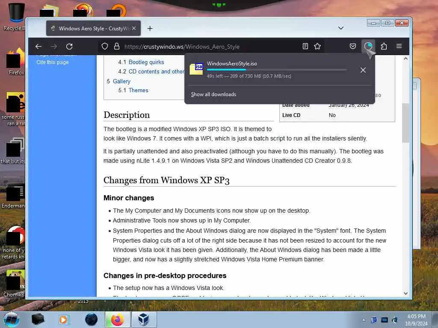Click the Description heading
The image size is (438, 328).
click(x=127, y=115)
